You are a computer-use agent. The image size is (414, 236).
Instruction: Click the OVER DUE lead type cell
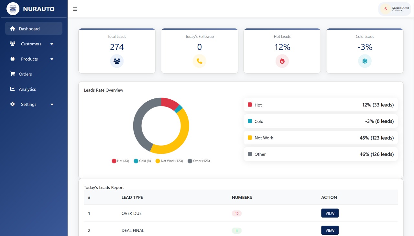click(132, 213)
